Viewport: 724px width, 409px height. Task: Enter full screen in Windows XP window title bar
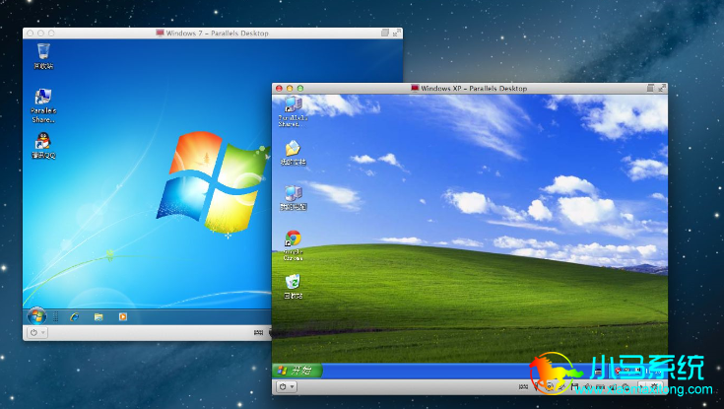(662, 88)
